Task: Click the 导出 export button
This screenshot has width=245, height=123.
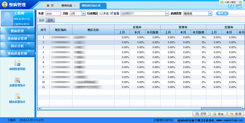Action: [x=218, y=114]
